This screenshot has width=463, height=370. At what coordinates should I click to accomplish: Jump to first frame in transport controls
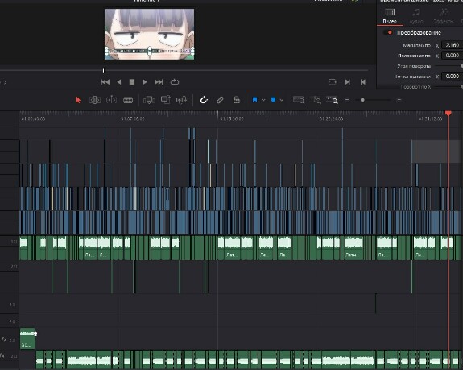coord(105,82)
